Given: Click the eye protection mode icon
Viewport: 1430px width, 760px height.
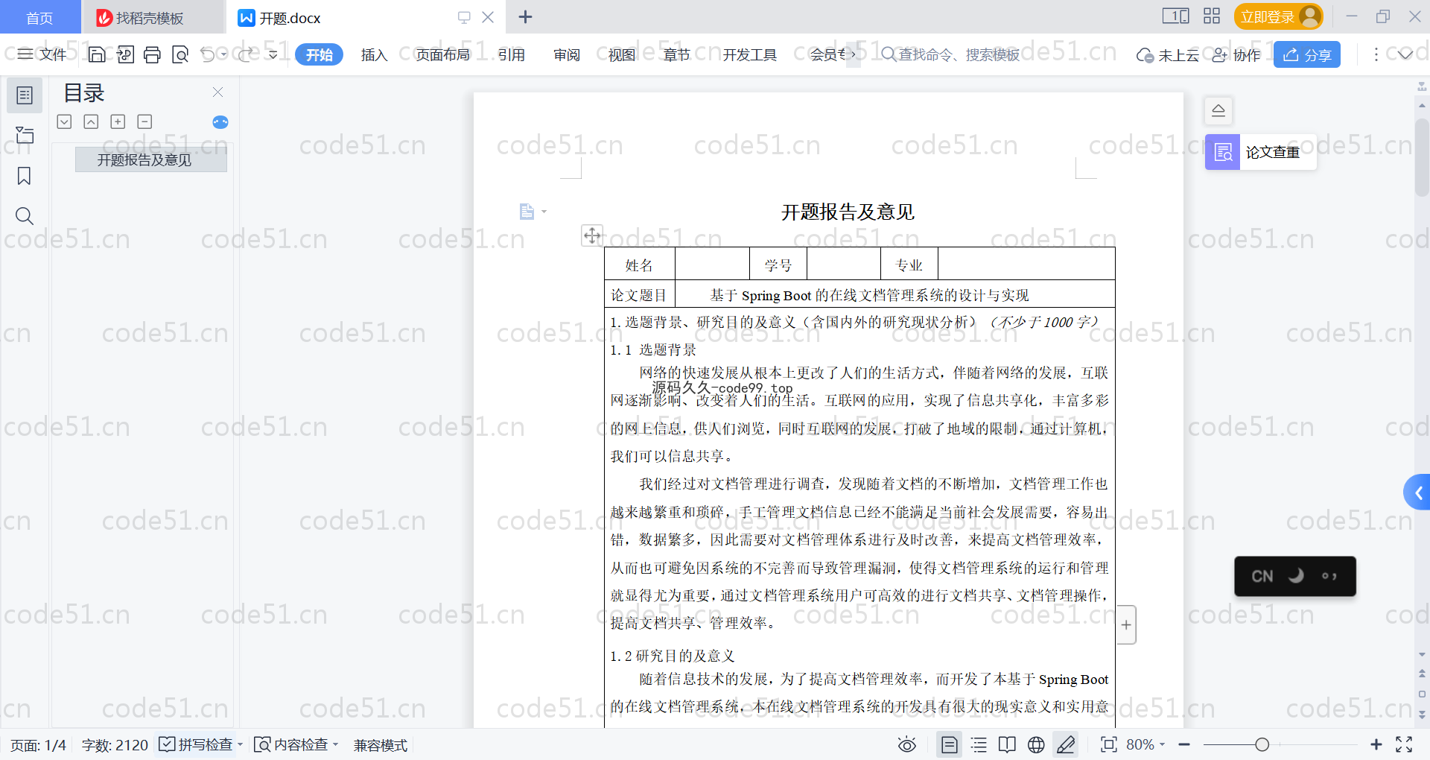Looking at the screenshot, I should 907,744.
